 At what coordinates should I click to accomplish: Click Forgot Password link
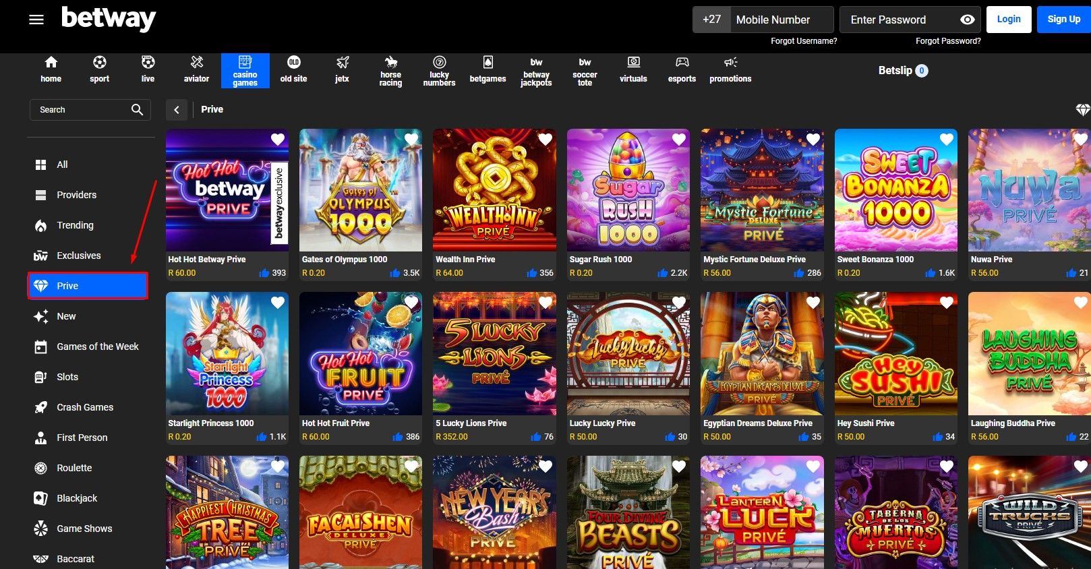948,41
